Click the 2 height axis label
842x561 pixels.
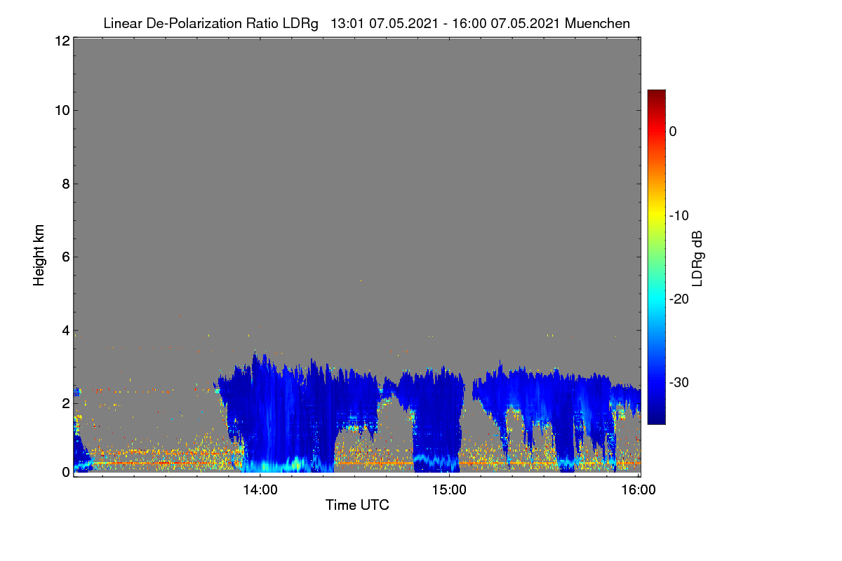click(x=65, y=403)
